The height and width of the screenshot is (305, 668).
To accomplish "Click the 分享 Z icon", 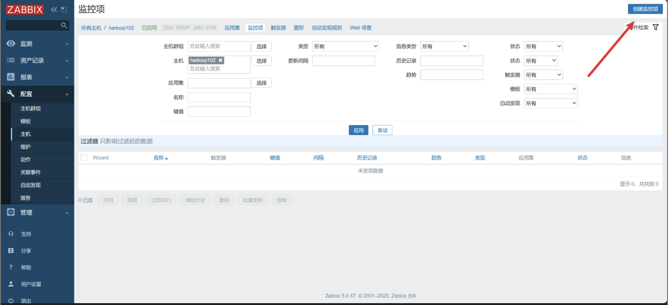I will 11,251.
